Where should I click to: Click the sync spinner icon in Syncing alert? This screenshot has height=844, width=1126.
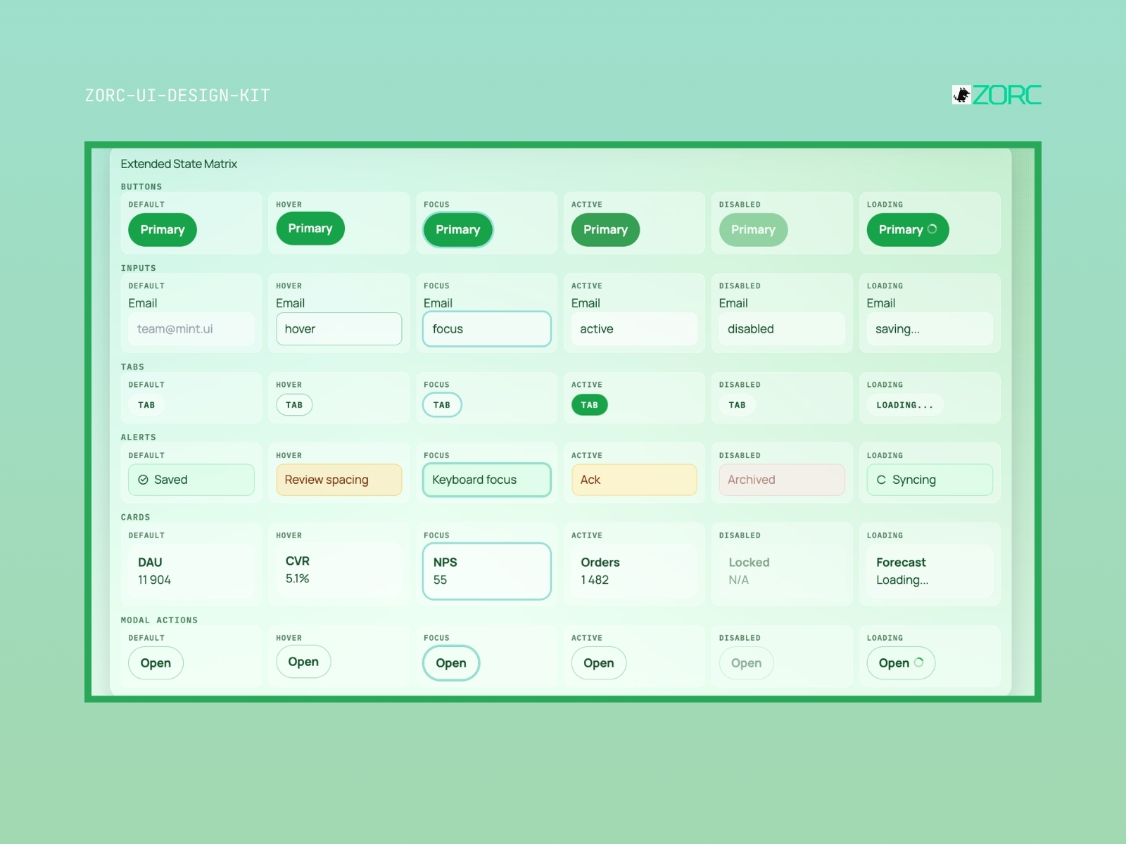881,480
